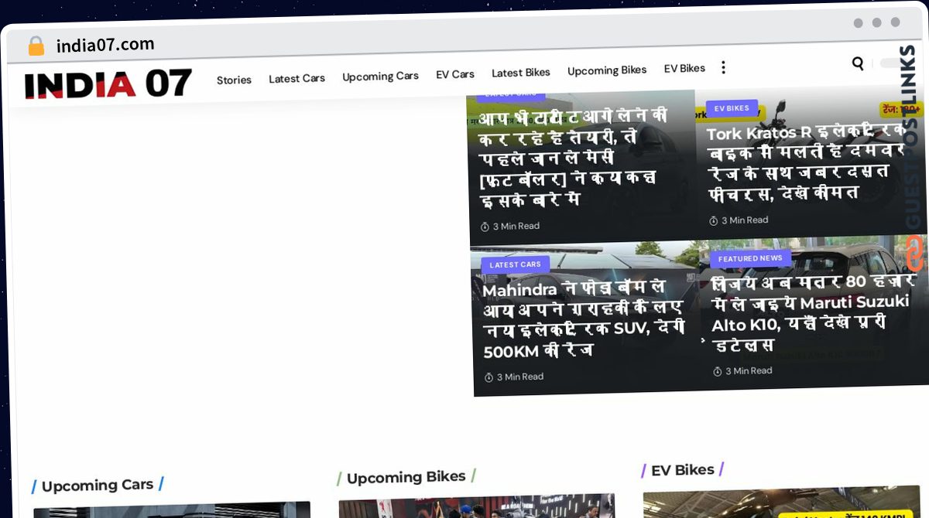The width and height of the screenshot is (929, 518).
Task: Open the Upcoming Cars thumbnail image
Action: point(172,509)
